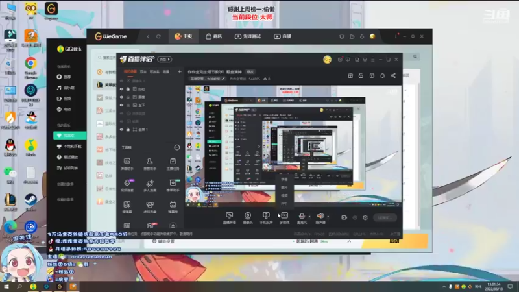Open 房管助手 tool in toolbox
The image size is (519, 292).
coord(150,164)
